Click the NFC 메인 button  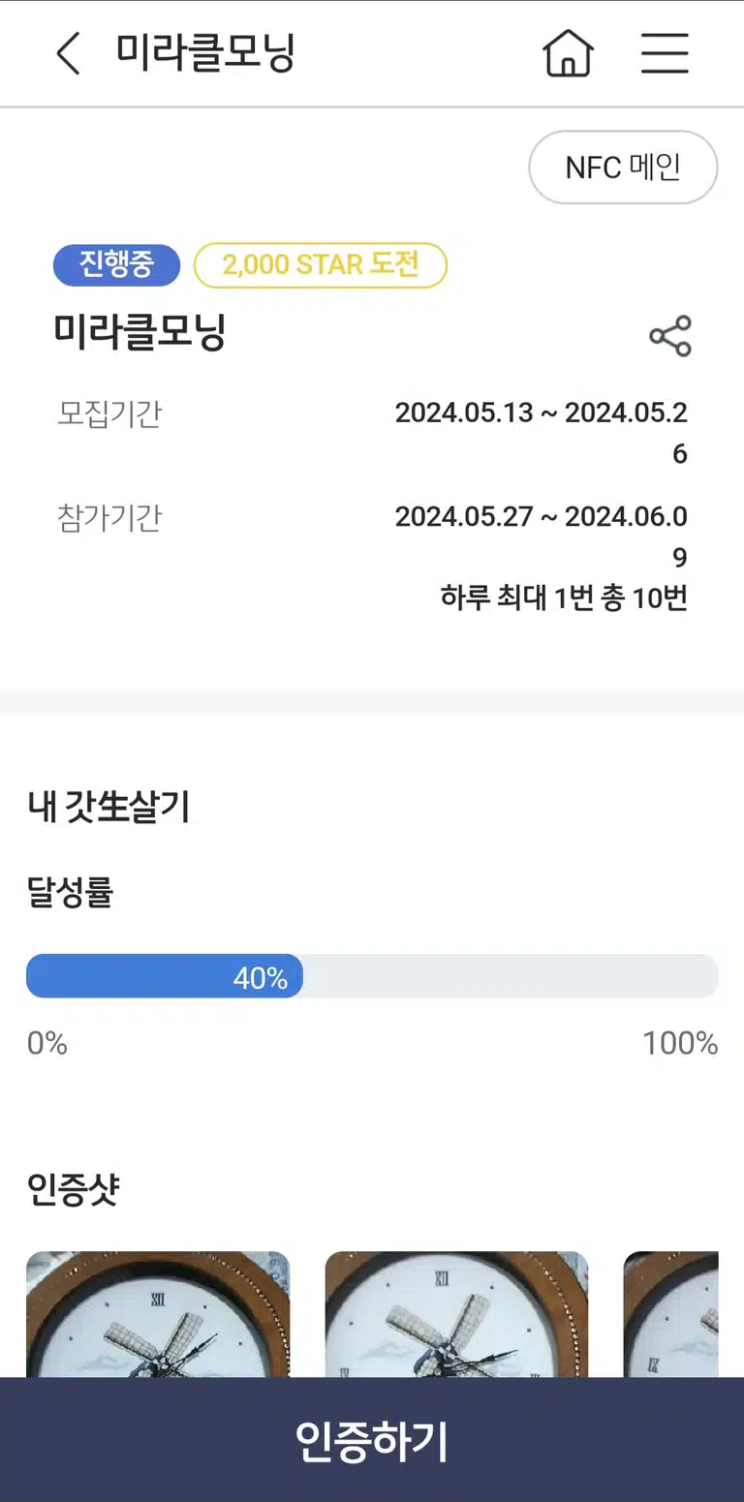(623, 168)
